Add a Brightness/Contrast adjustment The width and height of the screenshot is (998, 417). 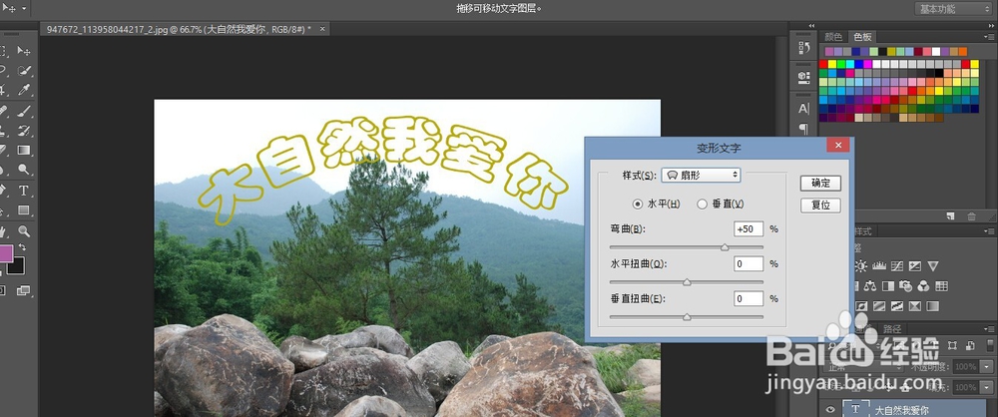860,266
